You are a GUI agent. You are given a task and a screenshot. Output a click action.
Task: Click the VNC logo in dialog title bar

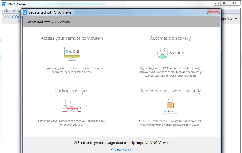25,12
